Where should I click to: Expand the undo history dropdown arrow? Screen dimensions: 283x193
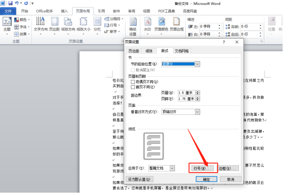(21, 3)
